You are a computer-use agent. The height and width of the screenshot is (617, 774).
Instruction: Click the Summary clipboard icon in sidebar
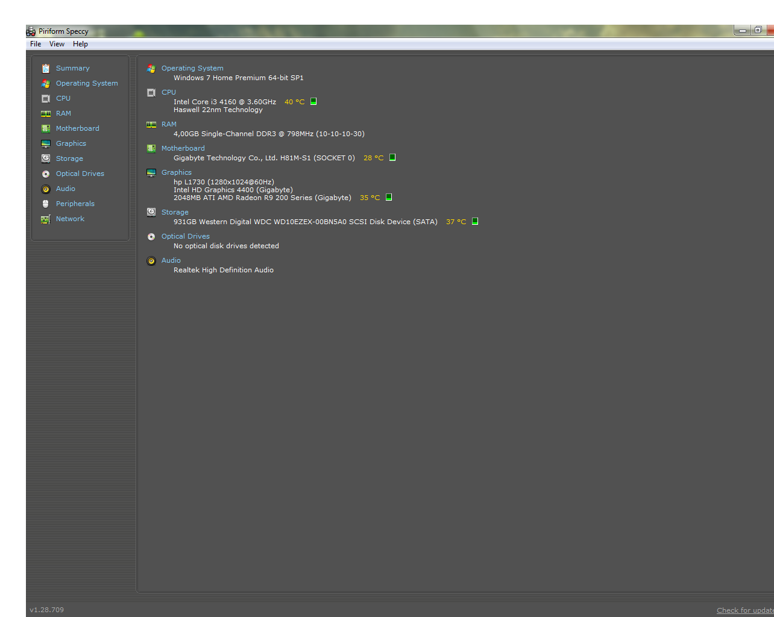click(46, 68)
